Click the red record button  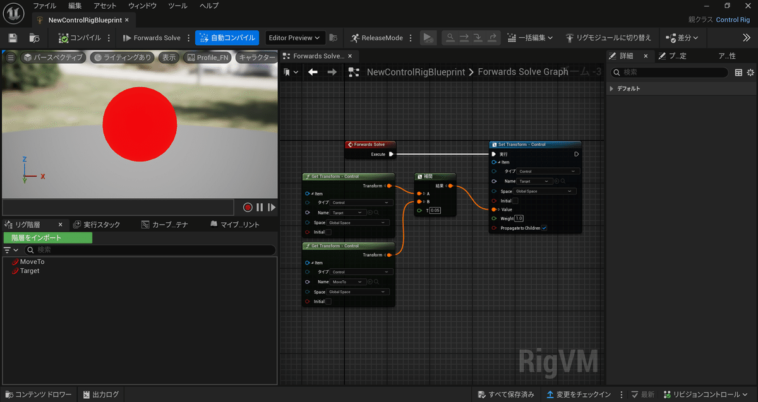click(x=248, y=207)
